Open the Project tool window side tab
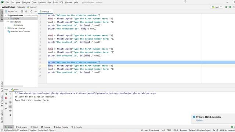The width and height of the screenshot is (235, 132). click(2, 15)
